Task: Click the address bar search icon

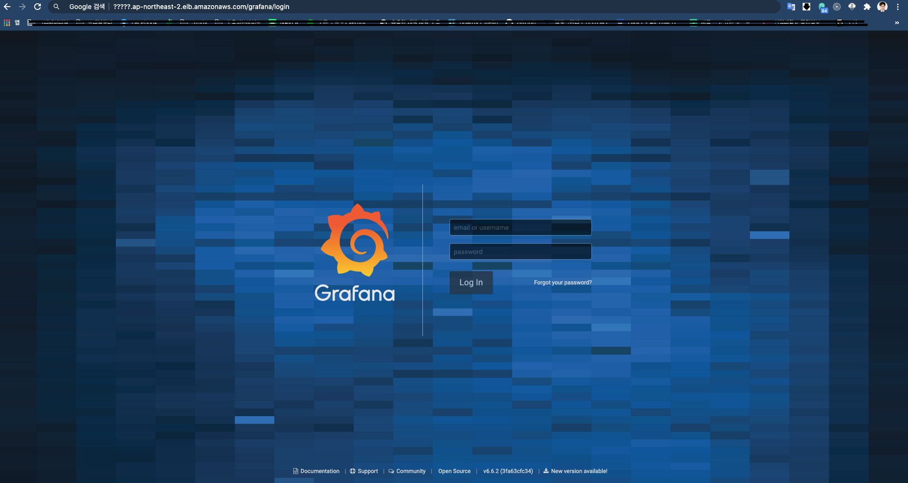Action: pyautogui.click(x=56, y=7)
